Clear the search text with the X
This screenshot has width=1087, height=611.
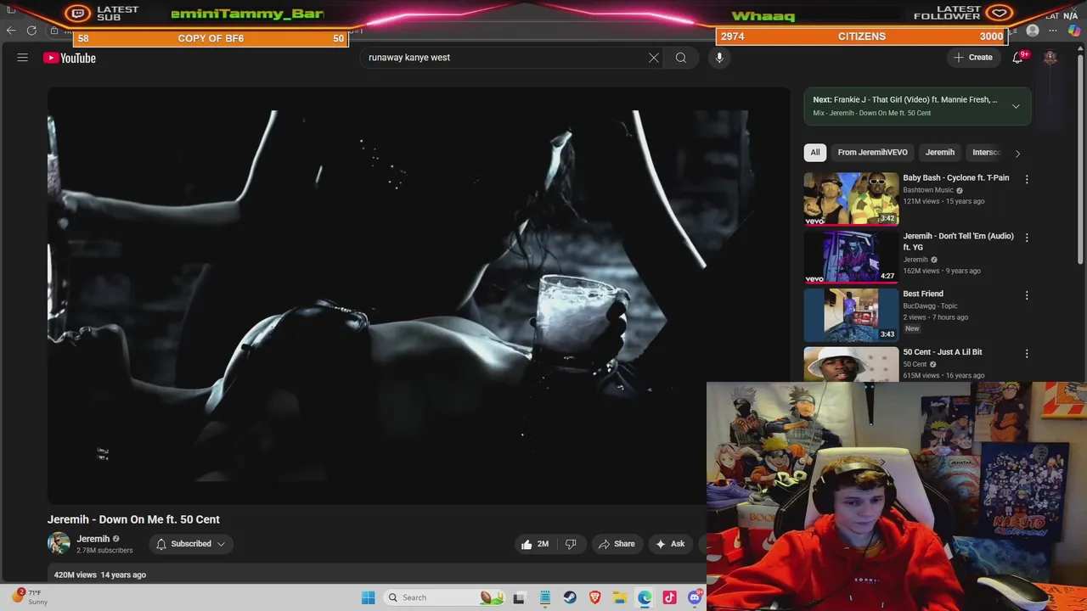tap(654, 58)
